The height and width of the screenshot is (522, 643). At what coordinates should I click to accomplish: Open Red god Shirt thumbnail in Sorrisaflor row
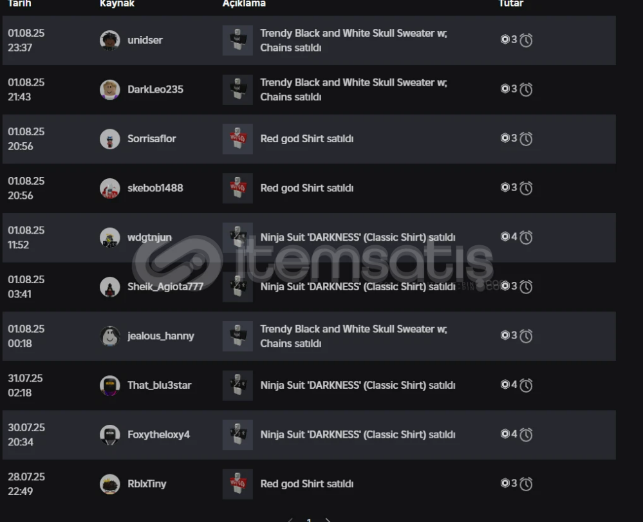point(238,139)
